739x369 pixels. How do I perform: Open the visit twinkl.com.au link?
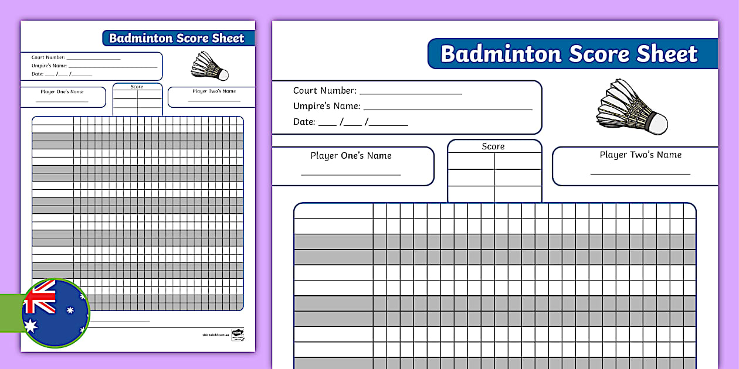pyautogui.click(x=216, y=335)
